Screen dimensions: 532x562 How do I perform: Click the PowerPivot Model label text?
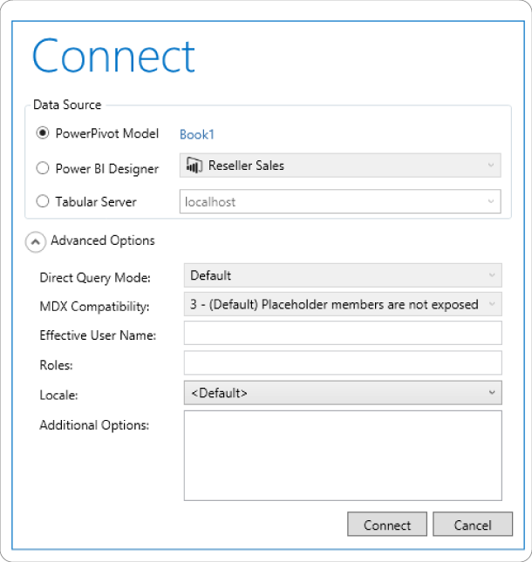(x=107, y=133)
